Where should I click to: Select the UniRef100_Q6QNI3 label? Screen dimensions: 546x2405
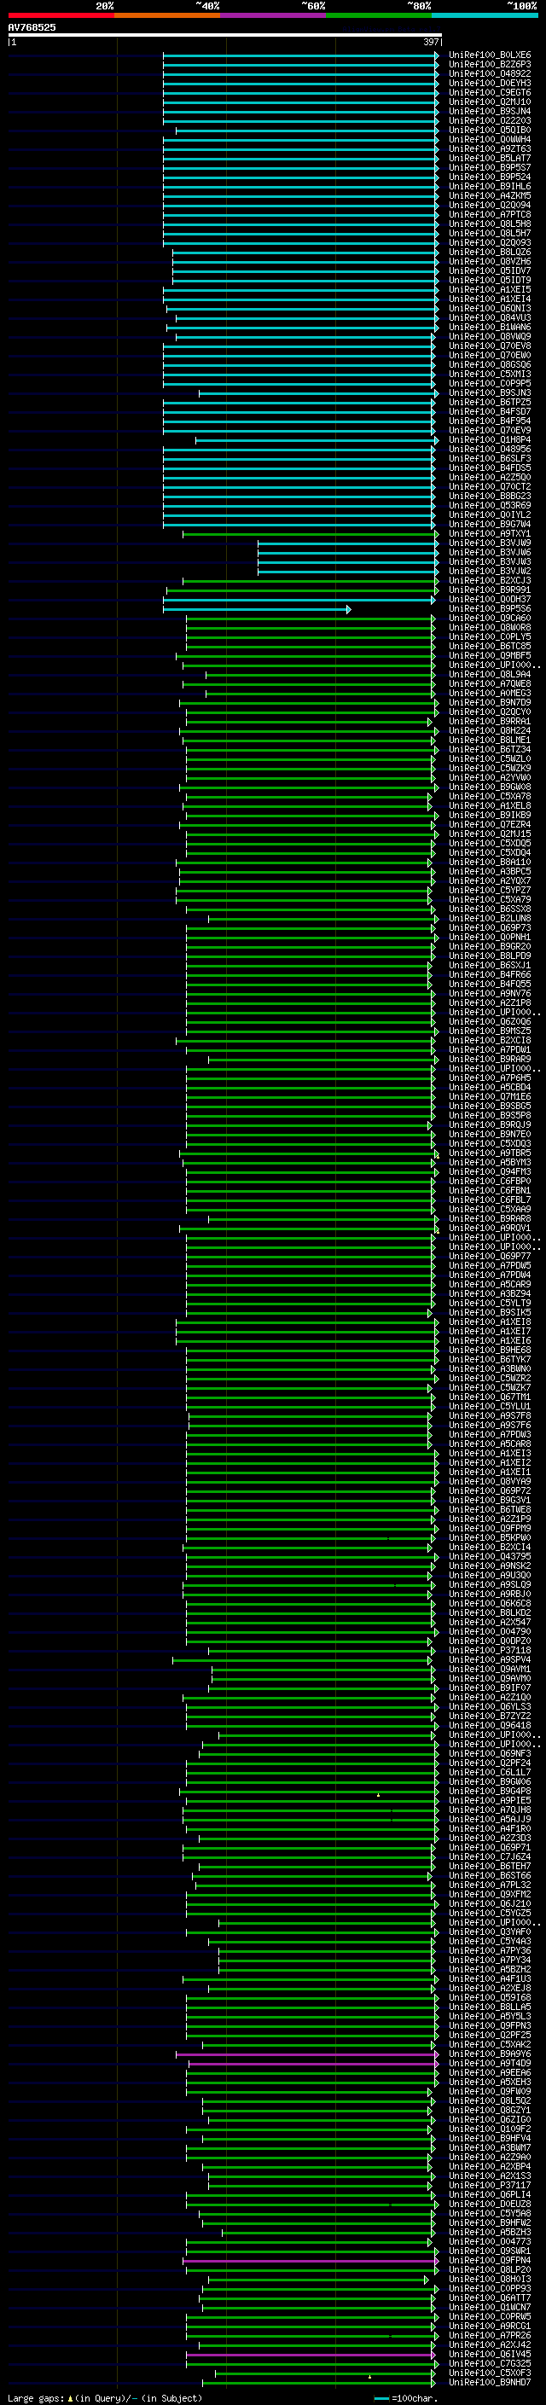tap(490, 308)
